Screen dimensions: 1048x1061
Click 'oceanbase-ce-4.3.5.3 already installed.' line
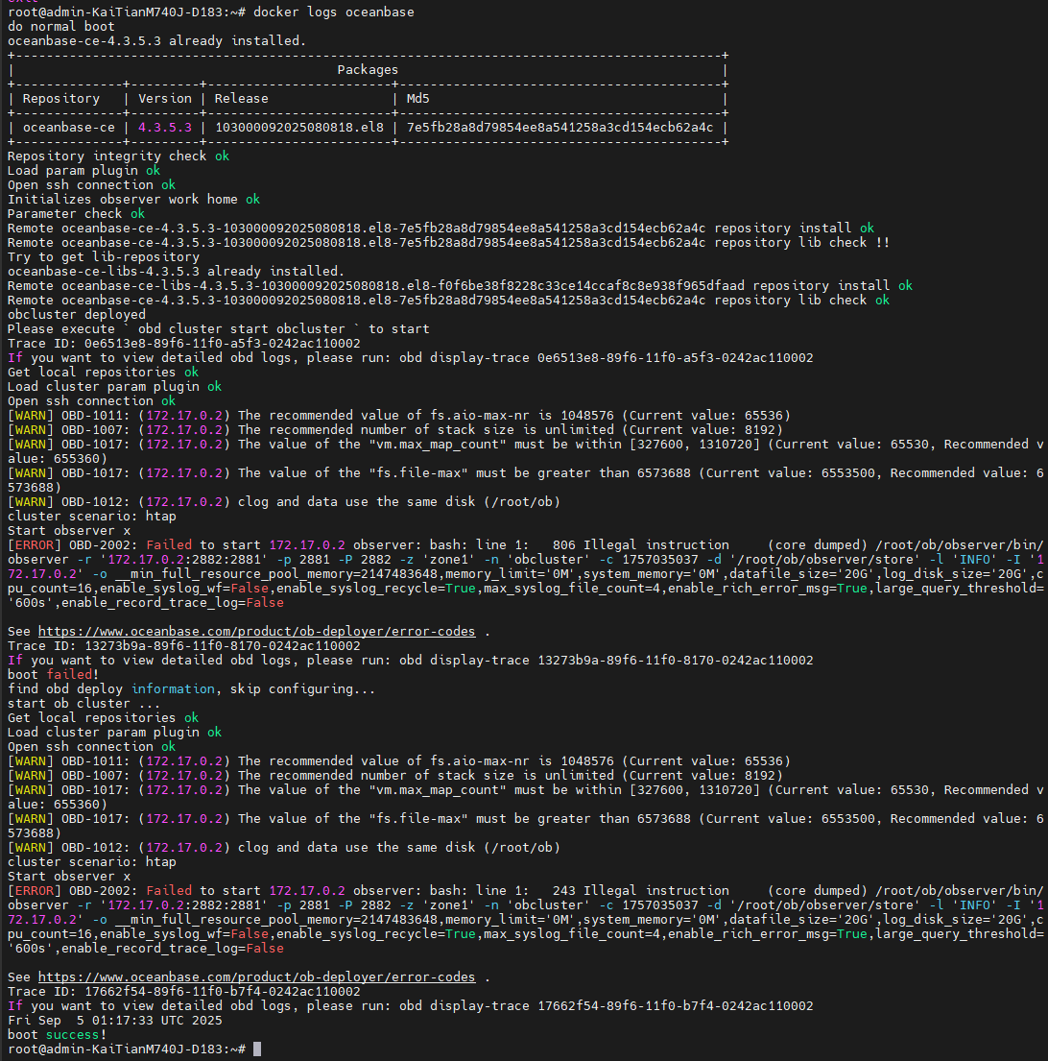[156, 40]
